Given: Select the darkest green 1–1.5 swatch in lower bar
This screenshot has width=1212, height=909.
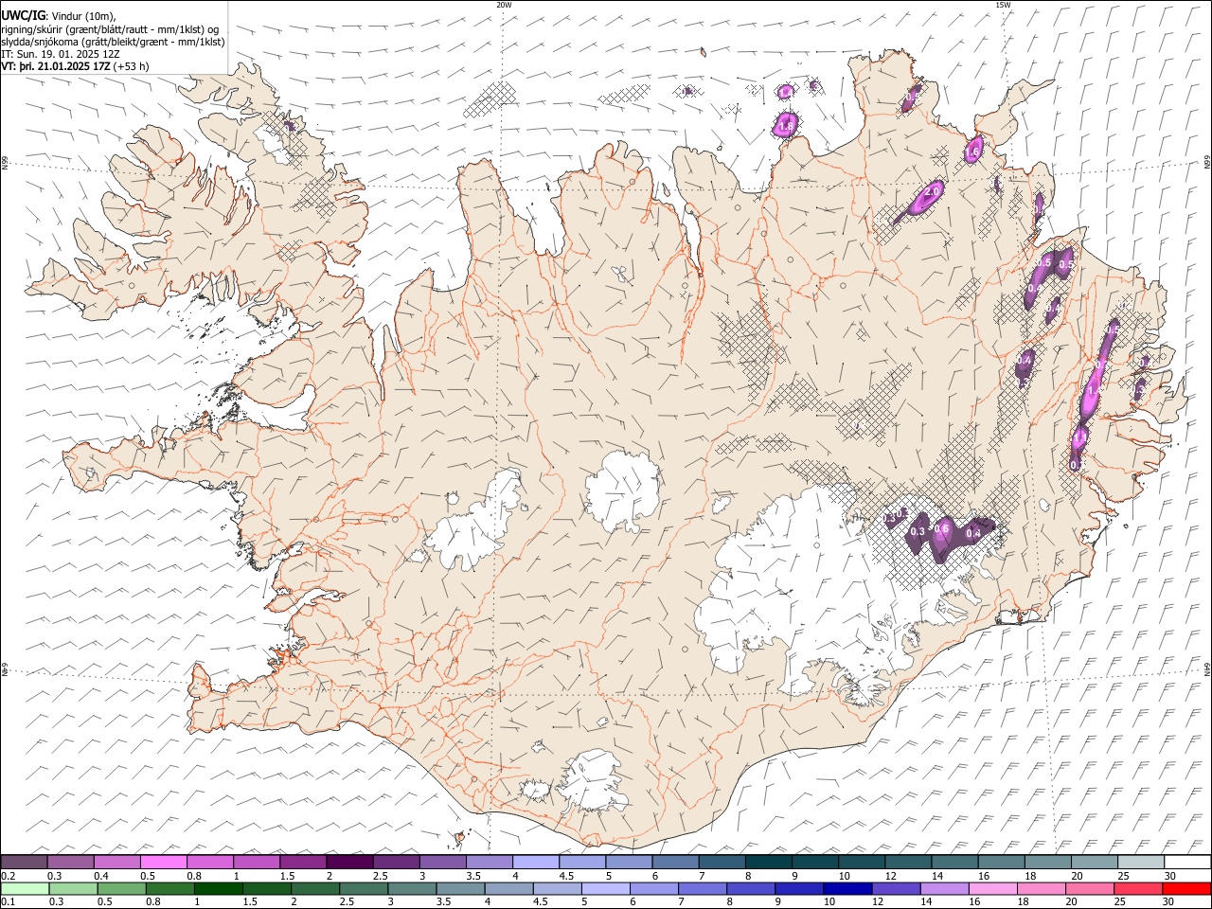Looking at the screenshot, I should click(219, 888).
